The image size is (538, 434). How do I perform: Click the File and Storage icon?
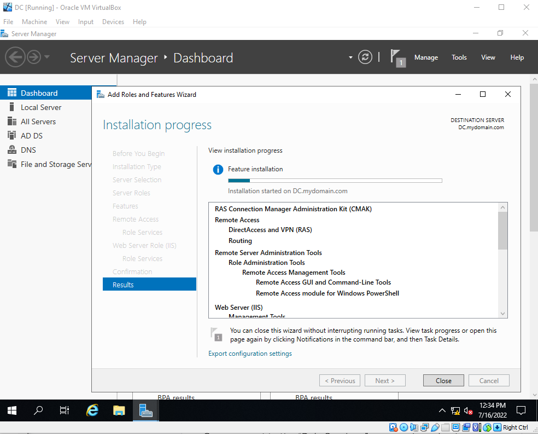click(x=12, y=164)
